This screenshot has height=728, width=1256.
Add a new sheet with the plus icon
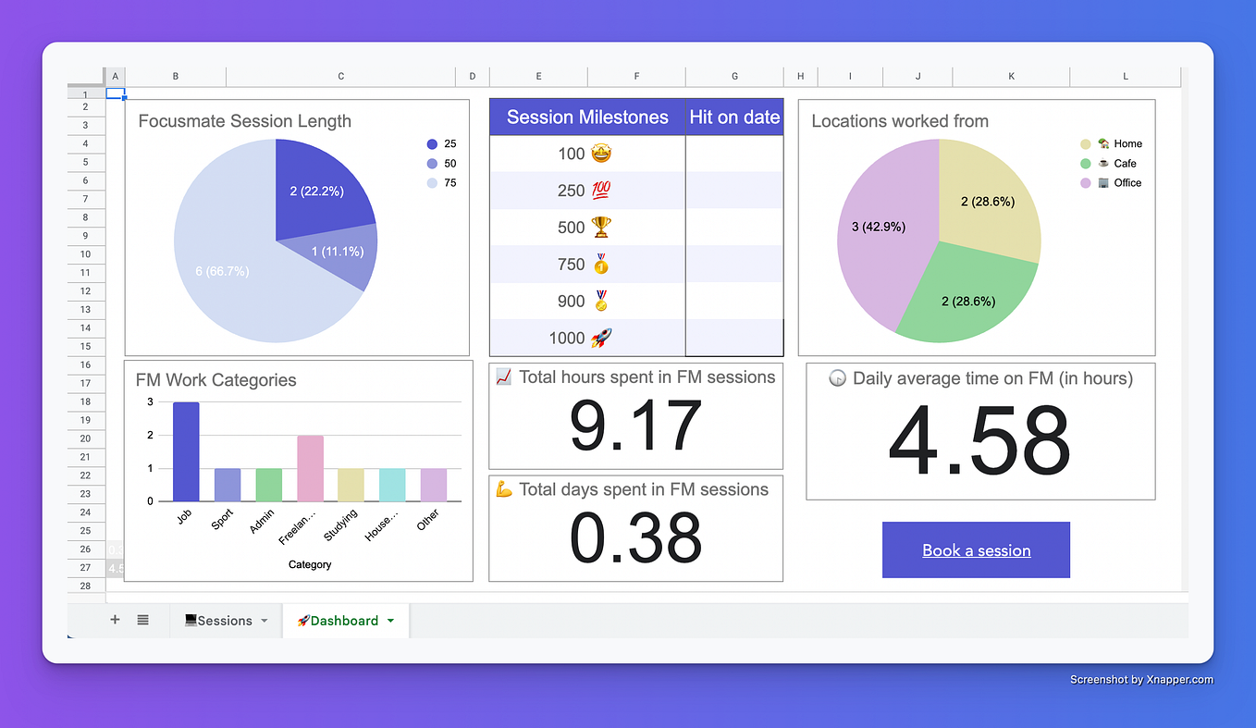pyautogui.click(x=113, y=620)
